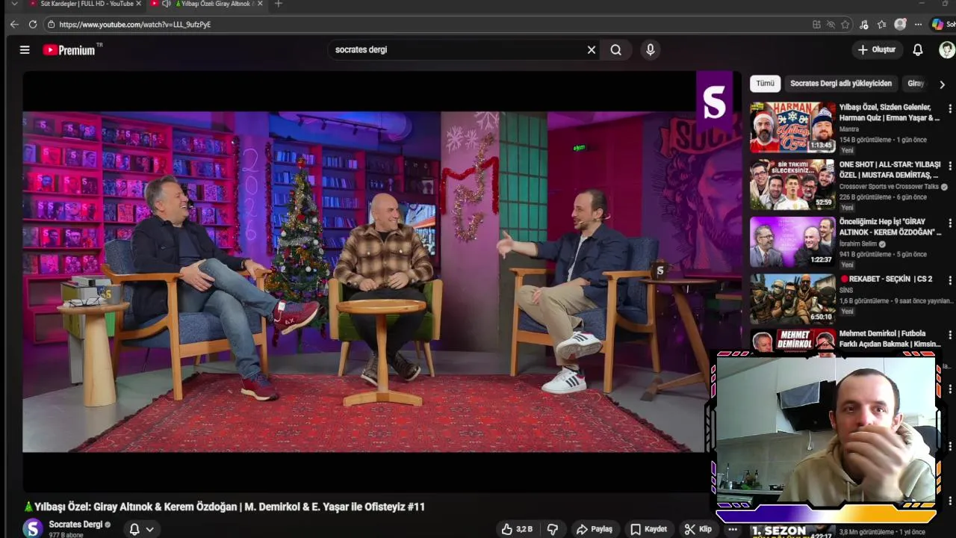Open the Copilot icon in browser toolbar
956x538 pixels.
937,25
